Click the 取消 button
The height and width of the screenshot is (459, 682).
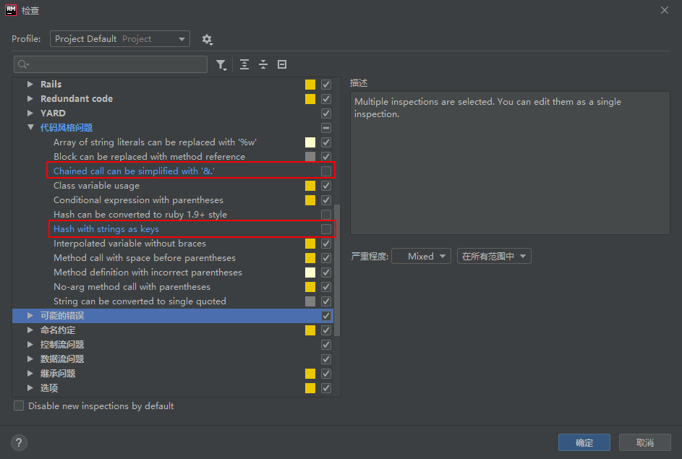click(x=644, y=442)
